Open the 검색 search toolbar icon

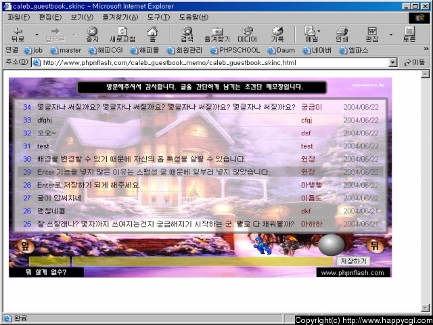(x=187, y=35)
